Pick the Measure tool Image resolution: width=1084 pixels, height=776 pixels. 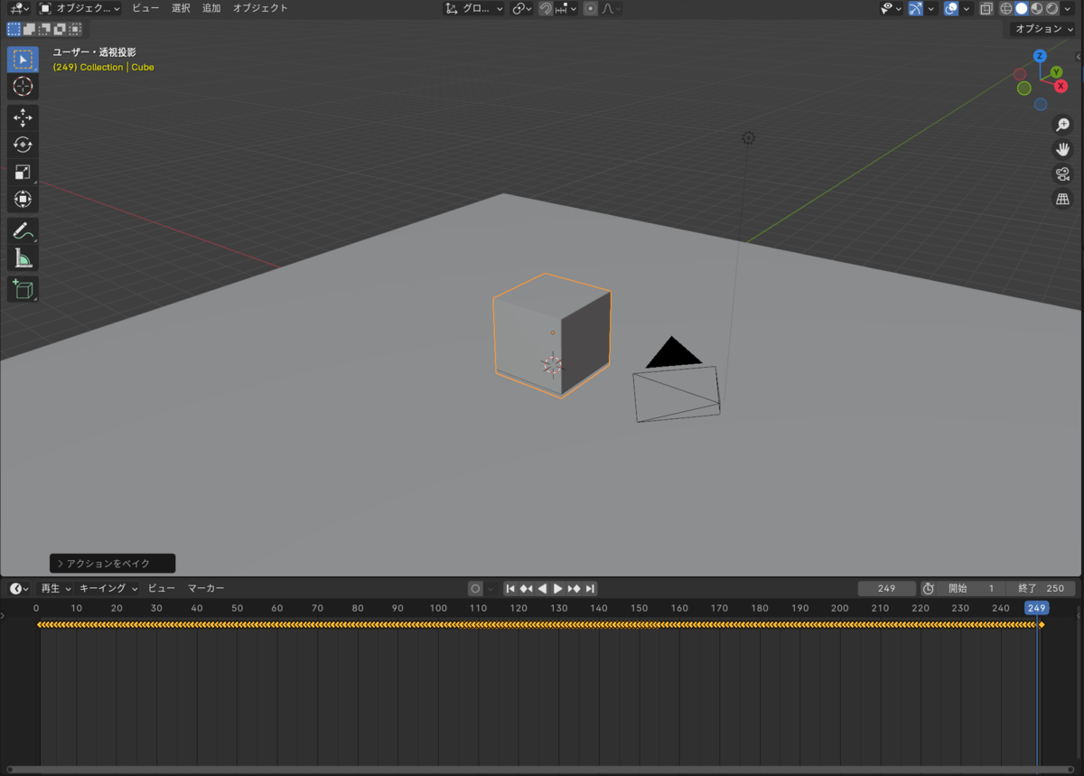point(23,258)
